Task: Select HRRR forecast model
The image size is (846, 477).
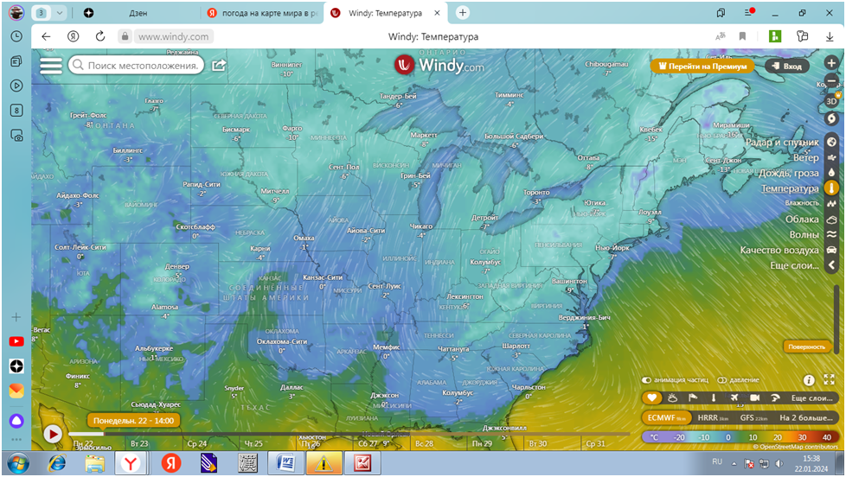Action: (713, 417)
